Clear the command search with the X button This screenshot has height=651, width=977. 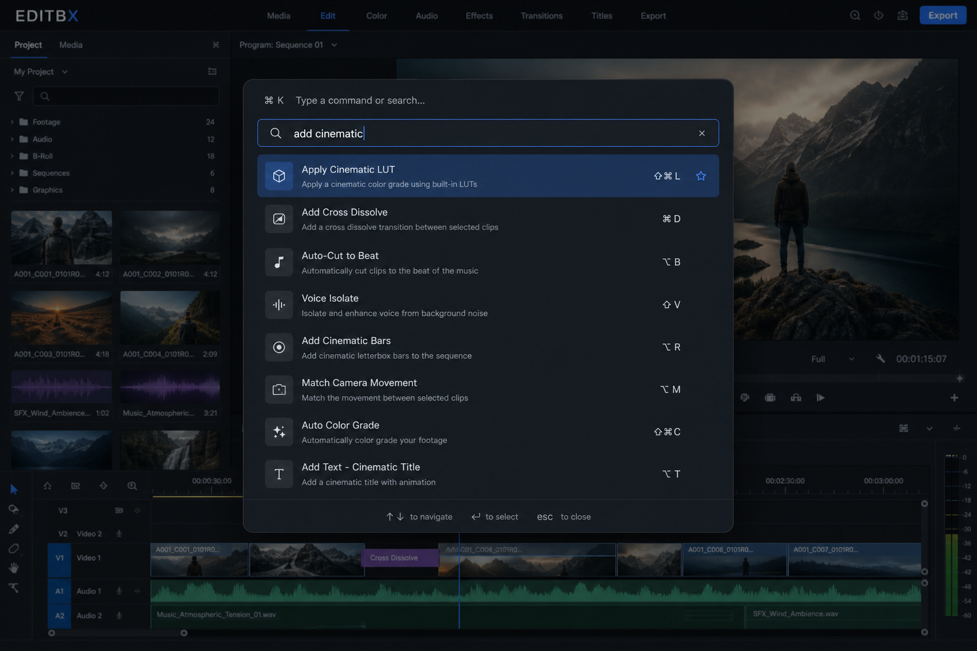702,134
